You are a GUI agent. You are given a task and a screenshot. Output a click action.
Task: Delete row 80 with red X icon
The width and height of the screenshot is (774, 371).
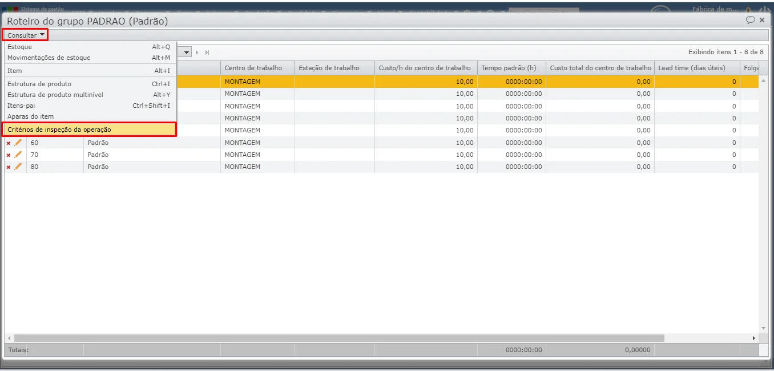[9, 167]
